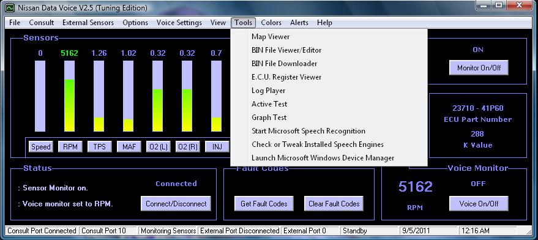Click 'Voice monitor set to RPM.' line
Image resolution: width=538 pixels, height=240 pixels.
pyautogui.click(x=65, y=204)
